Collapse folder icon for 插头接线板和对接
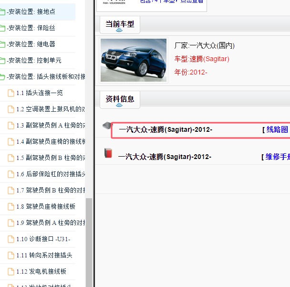 pos(2,77)
